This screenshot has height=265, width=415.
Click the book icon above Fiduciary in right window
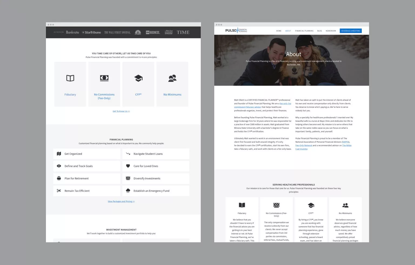pyautogui.click(x=242, y=205)
